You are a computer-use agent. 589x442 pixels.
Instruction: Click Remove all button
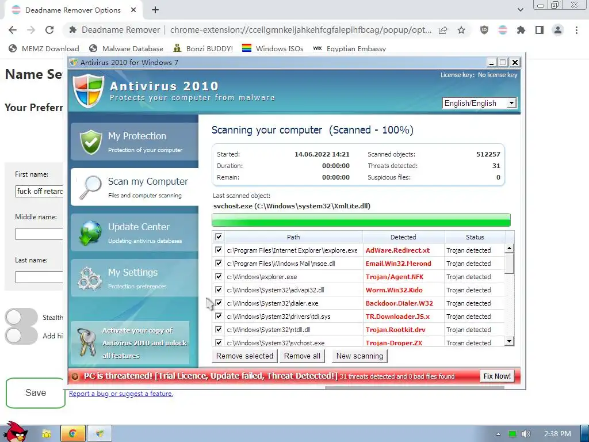pyautogui.click(x=302, y=356)
